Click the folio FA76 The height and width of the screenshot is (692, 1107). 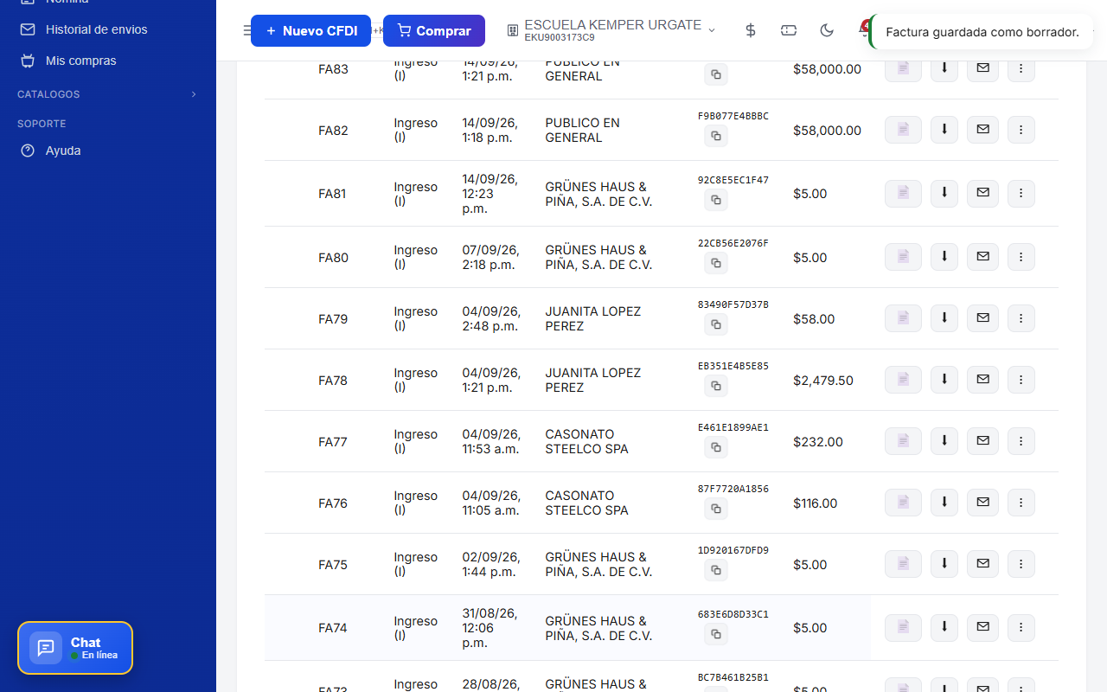(x=333, y=503)
